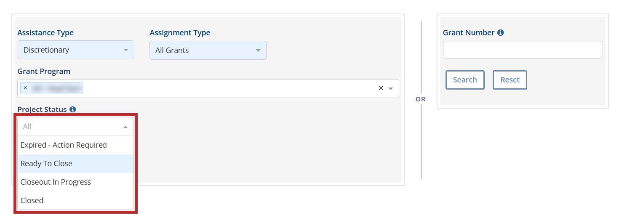Viewport: 619px width, 220px height.
Task: Click the Grant Number info icon
Action: (x=500, y=32)
